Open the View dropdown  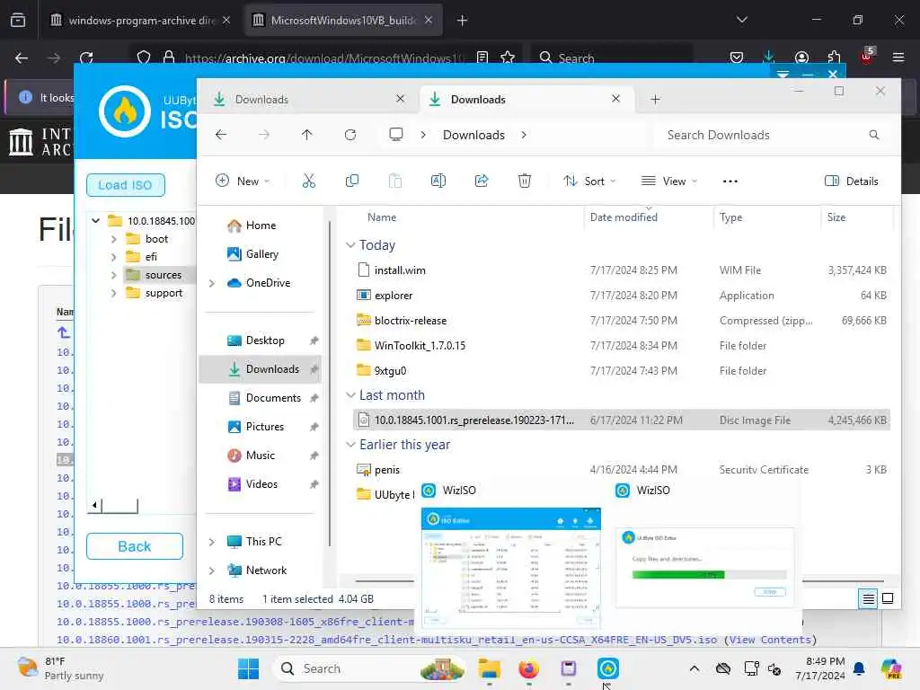pos(669,181)
